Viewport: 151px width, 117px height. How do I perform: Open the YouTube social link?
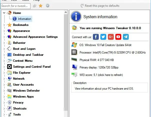point(118,37)
